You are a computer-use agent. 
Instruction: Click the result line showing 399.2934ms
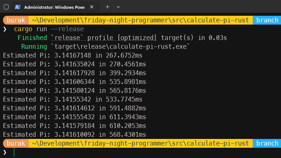(75, 73)
